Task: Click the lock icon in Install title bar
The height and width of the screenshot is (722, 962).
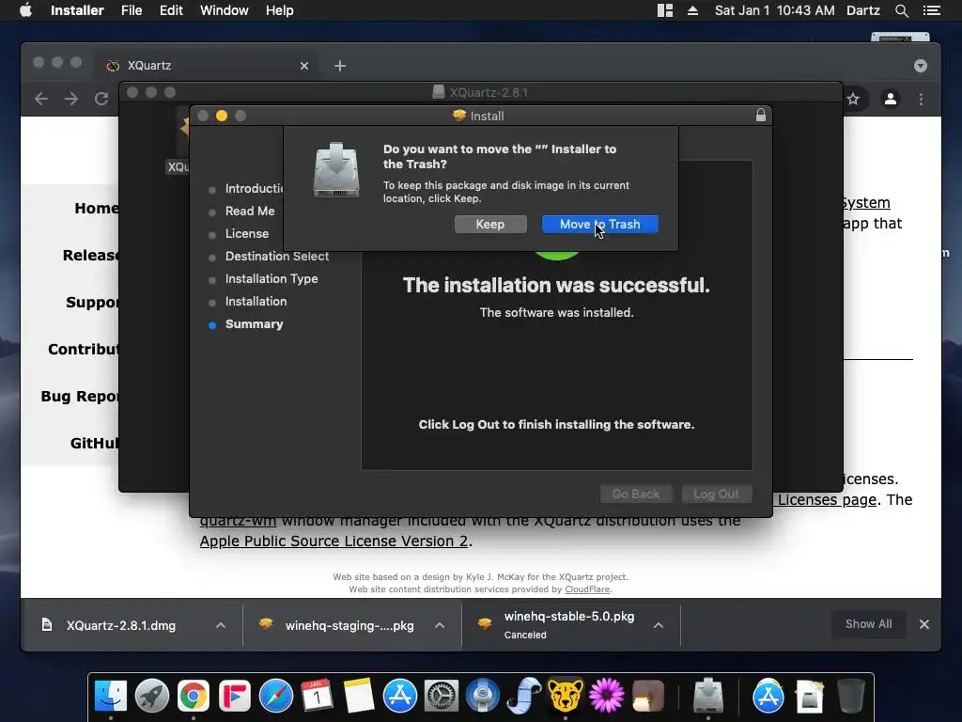Action: point(761,116)
